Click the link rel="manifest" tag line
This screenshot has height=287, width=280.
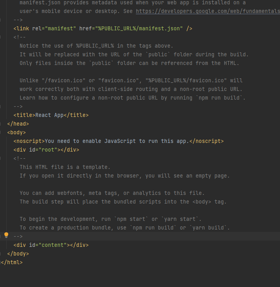pos(103,29)
